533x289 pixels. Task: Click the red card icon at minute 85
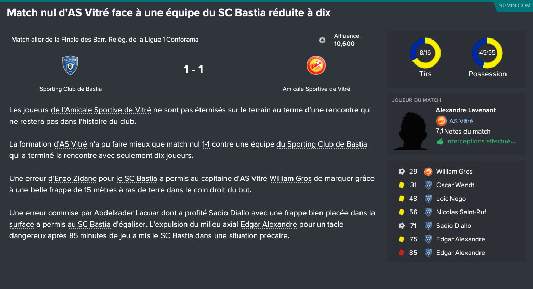402,253
